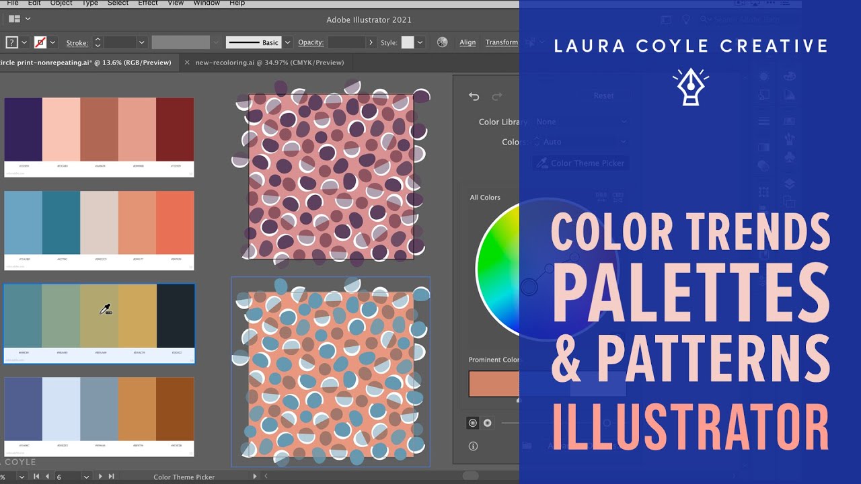Expand the Opacity slider arrow
This screenshot has height=484, width=861.
click(371, 42)
